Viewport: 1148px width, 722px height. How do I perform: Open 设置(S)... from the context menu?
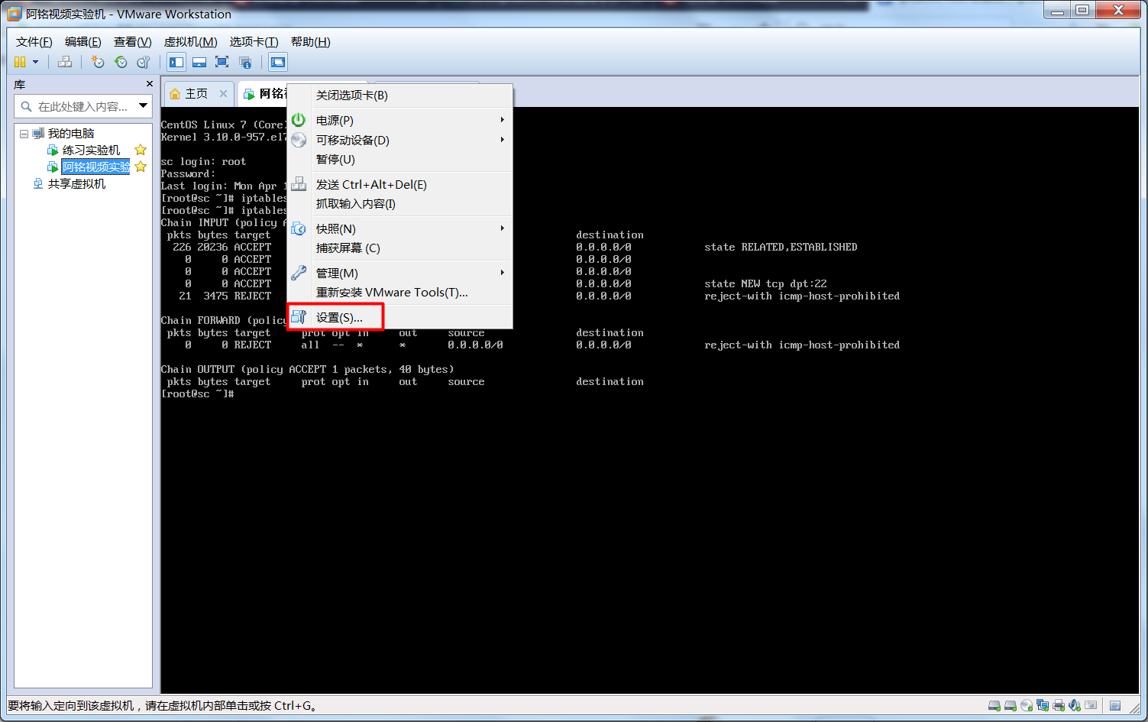[399, 318]
